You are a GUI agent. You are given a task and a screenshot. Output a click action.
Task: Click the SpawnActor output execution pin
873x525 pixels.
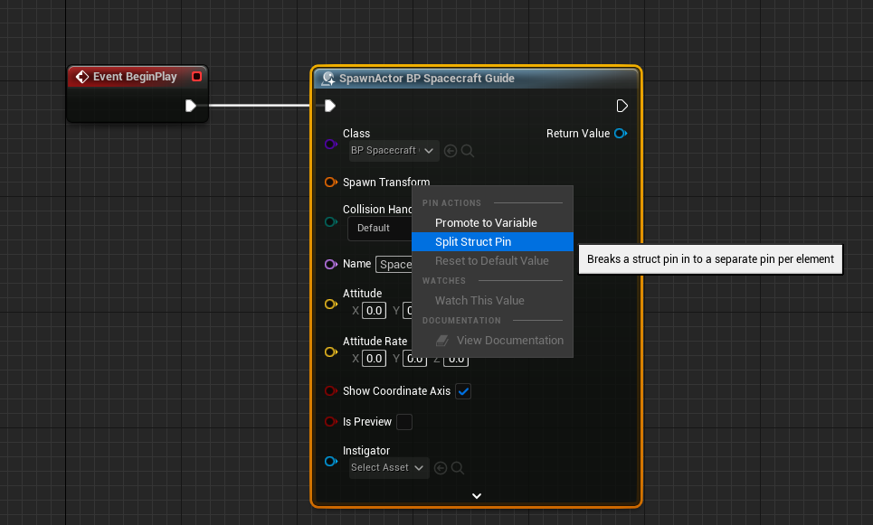[x=622, y=106]
